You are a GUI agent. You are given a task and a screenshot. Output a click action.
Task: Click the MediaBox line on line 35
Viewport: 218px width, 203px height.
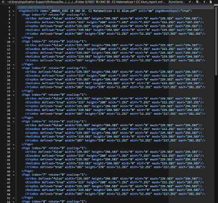[x=115, y=137]
